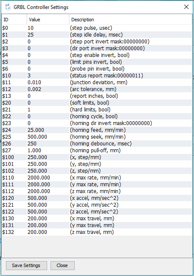Click '(z max rate, mm/min)' description

95,191
